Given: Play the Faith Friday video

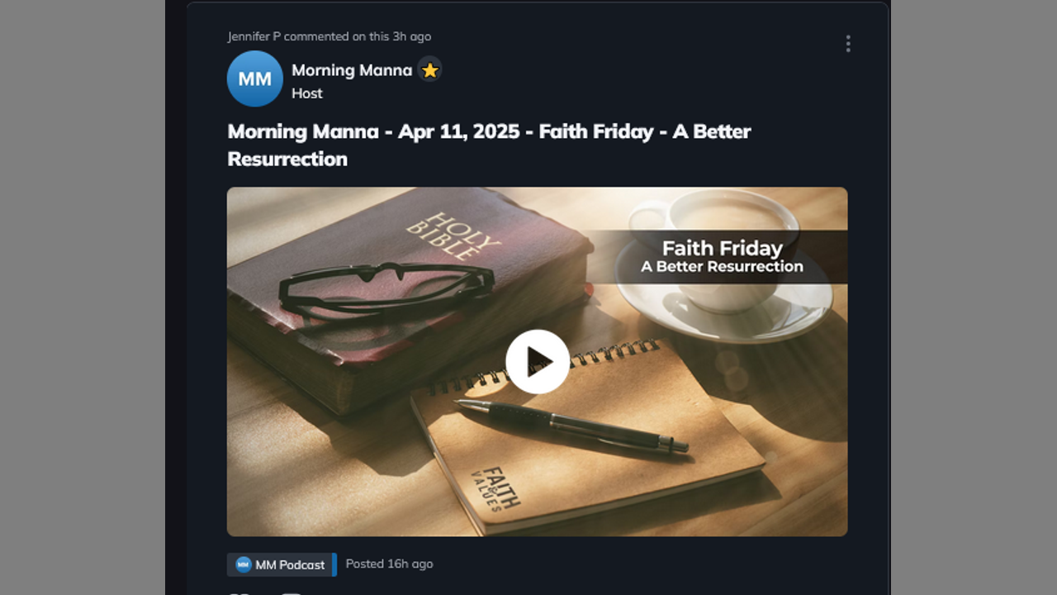Looking at the screenshot, I should pos(538,361).
